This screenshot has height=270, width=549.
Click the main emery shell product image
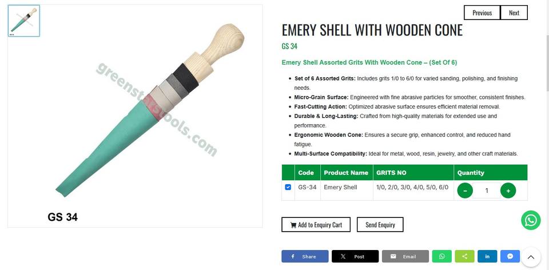coord(135,116)
